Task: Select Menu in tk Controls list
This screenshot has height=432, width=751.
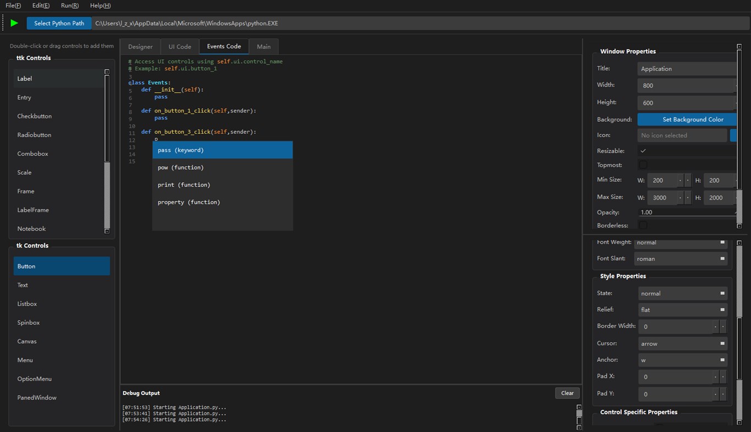Action: click(x=62, y=360)
